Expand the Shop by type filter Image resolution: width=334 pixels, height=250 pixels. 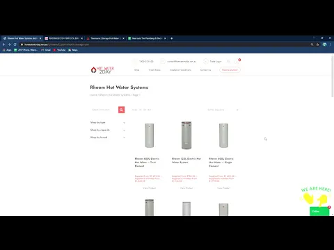(108, 122)
